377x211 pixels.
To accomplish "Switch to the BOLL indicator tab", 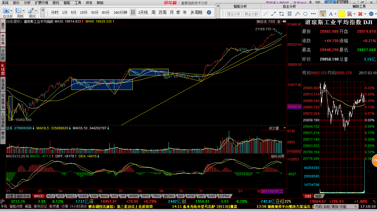I will coord(71,196).
